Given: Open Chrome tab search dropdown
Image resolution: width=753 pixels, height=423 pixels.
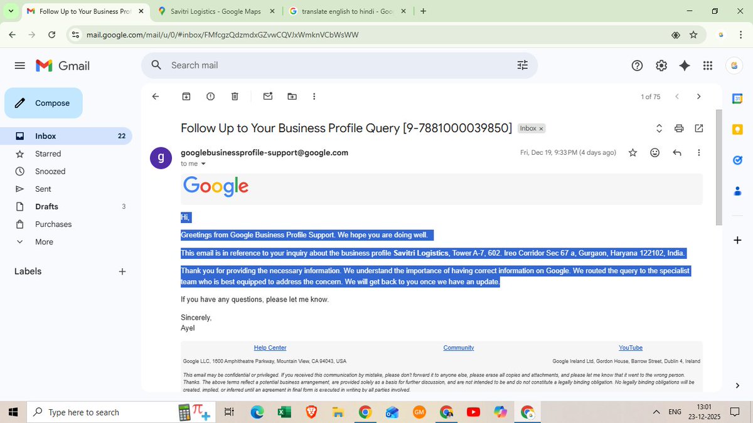Looking at the screenshot, I should [11, 11].
